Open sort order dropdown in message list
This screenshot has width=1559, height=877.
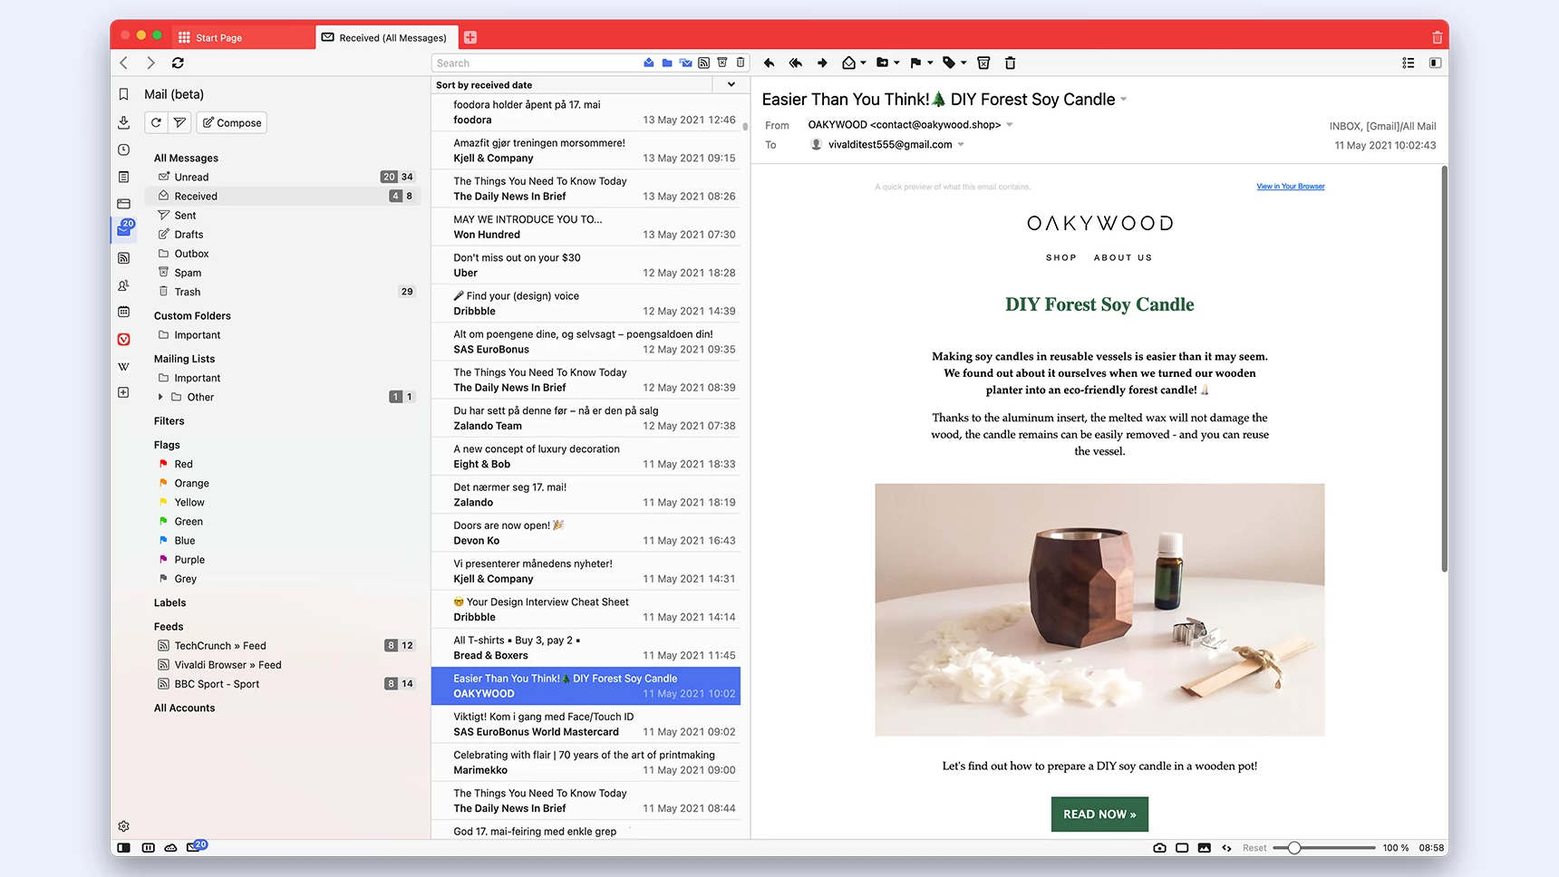pyautogui.click(x=731, y=84)
